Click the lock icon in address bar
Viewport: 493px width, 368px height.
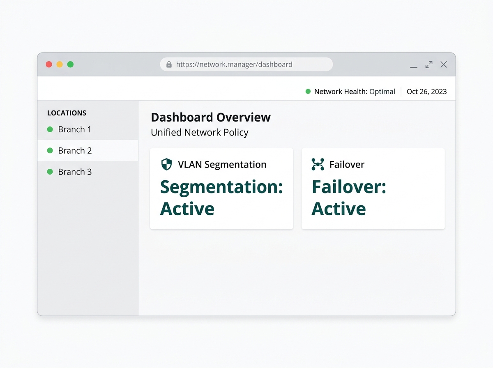coord(169,64)
